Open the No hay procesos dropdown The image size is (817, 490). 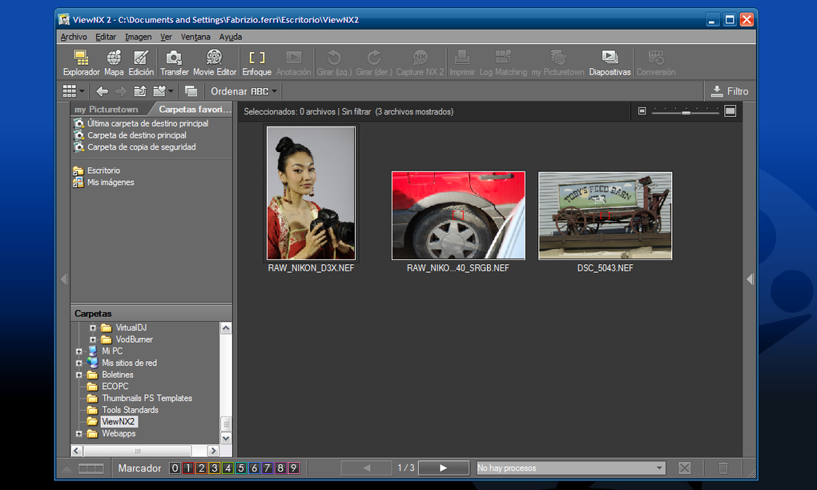tap(571, 468)
